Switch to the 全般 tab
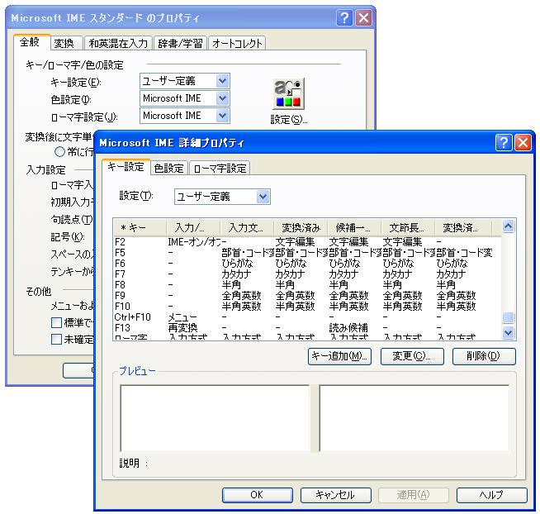 pyautogui.click(x=30, y=42)
